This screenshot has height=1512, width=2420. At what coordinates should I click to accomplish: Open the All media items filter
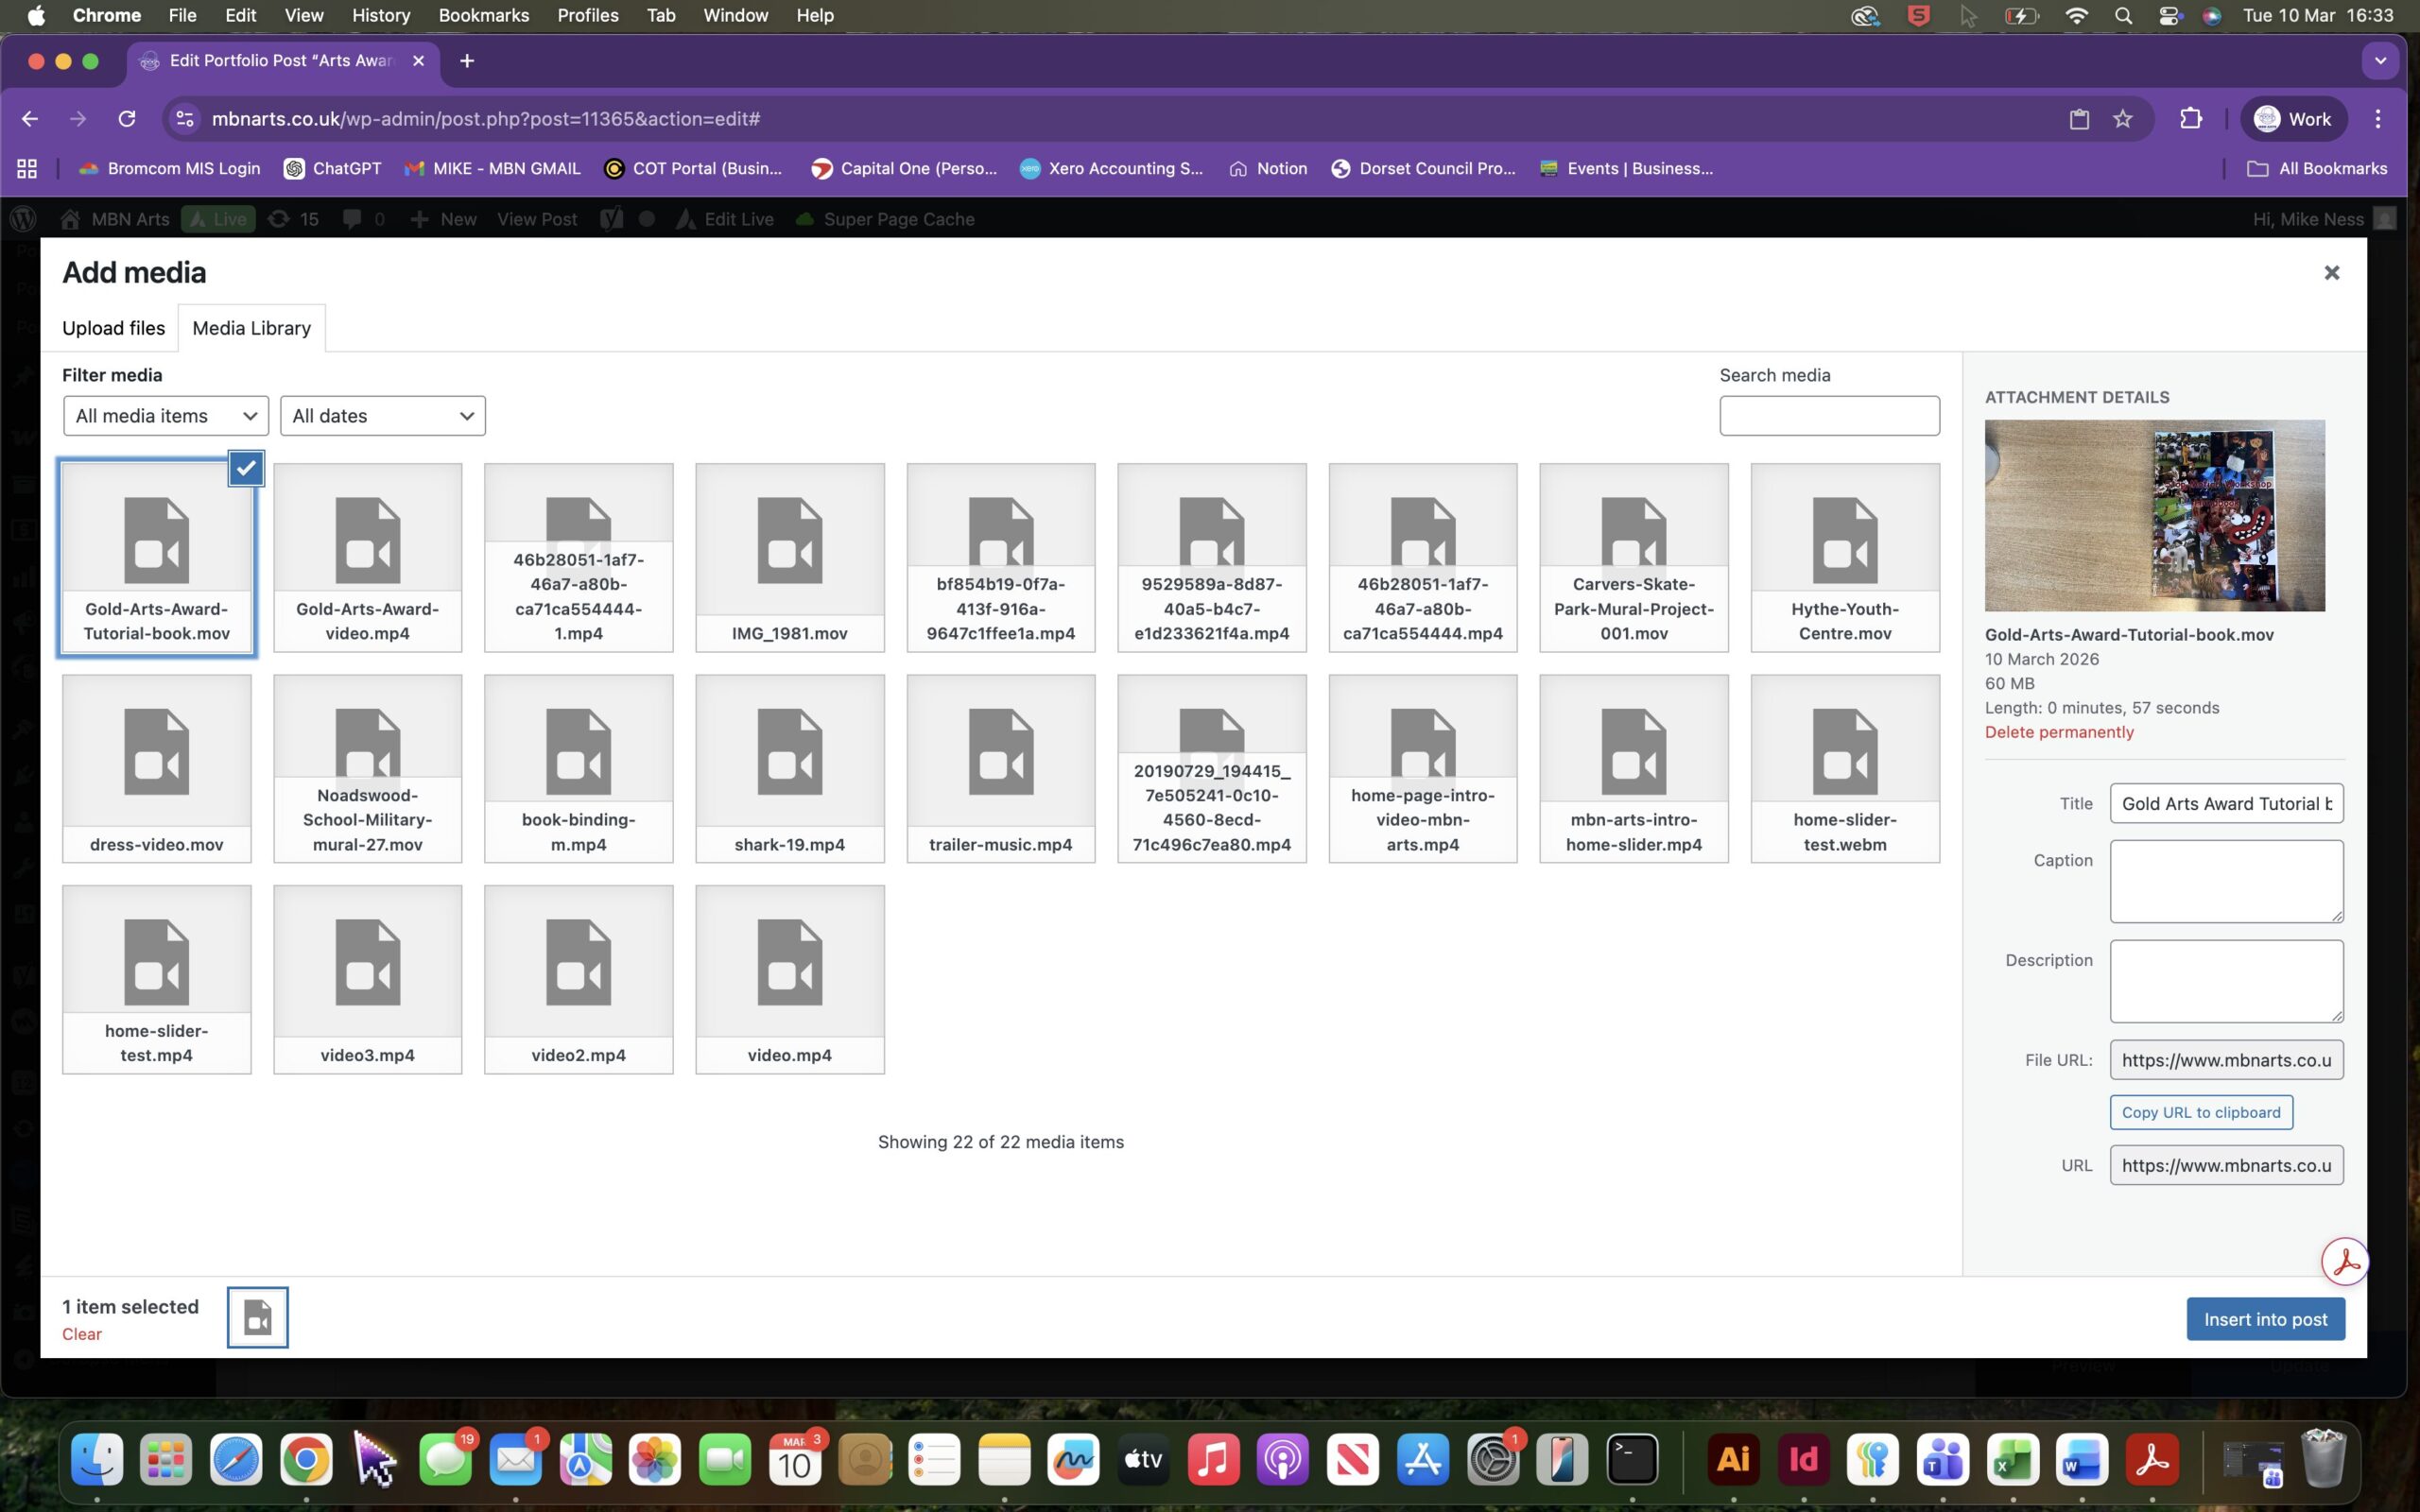pos(166,416)
